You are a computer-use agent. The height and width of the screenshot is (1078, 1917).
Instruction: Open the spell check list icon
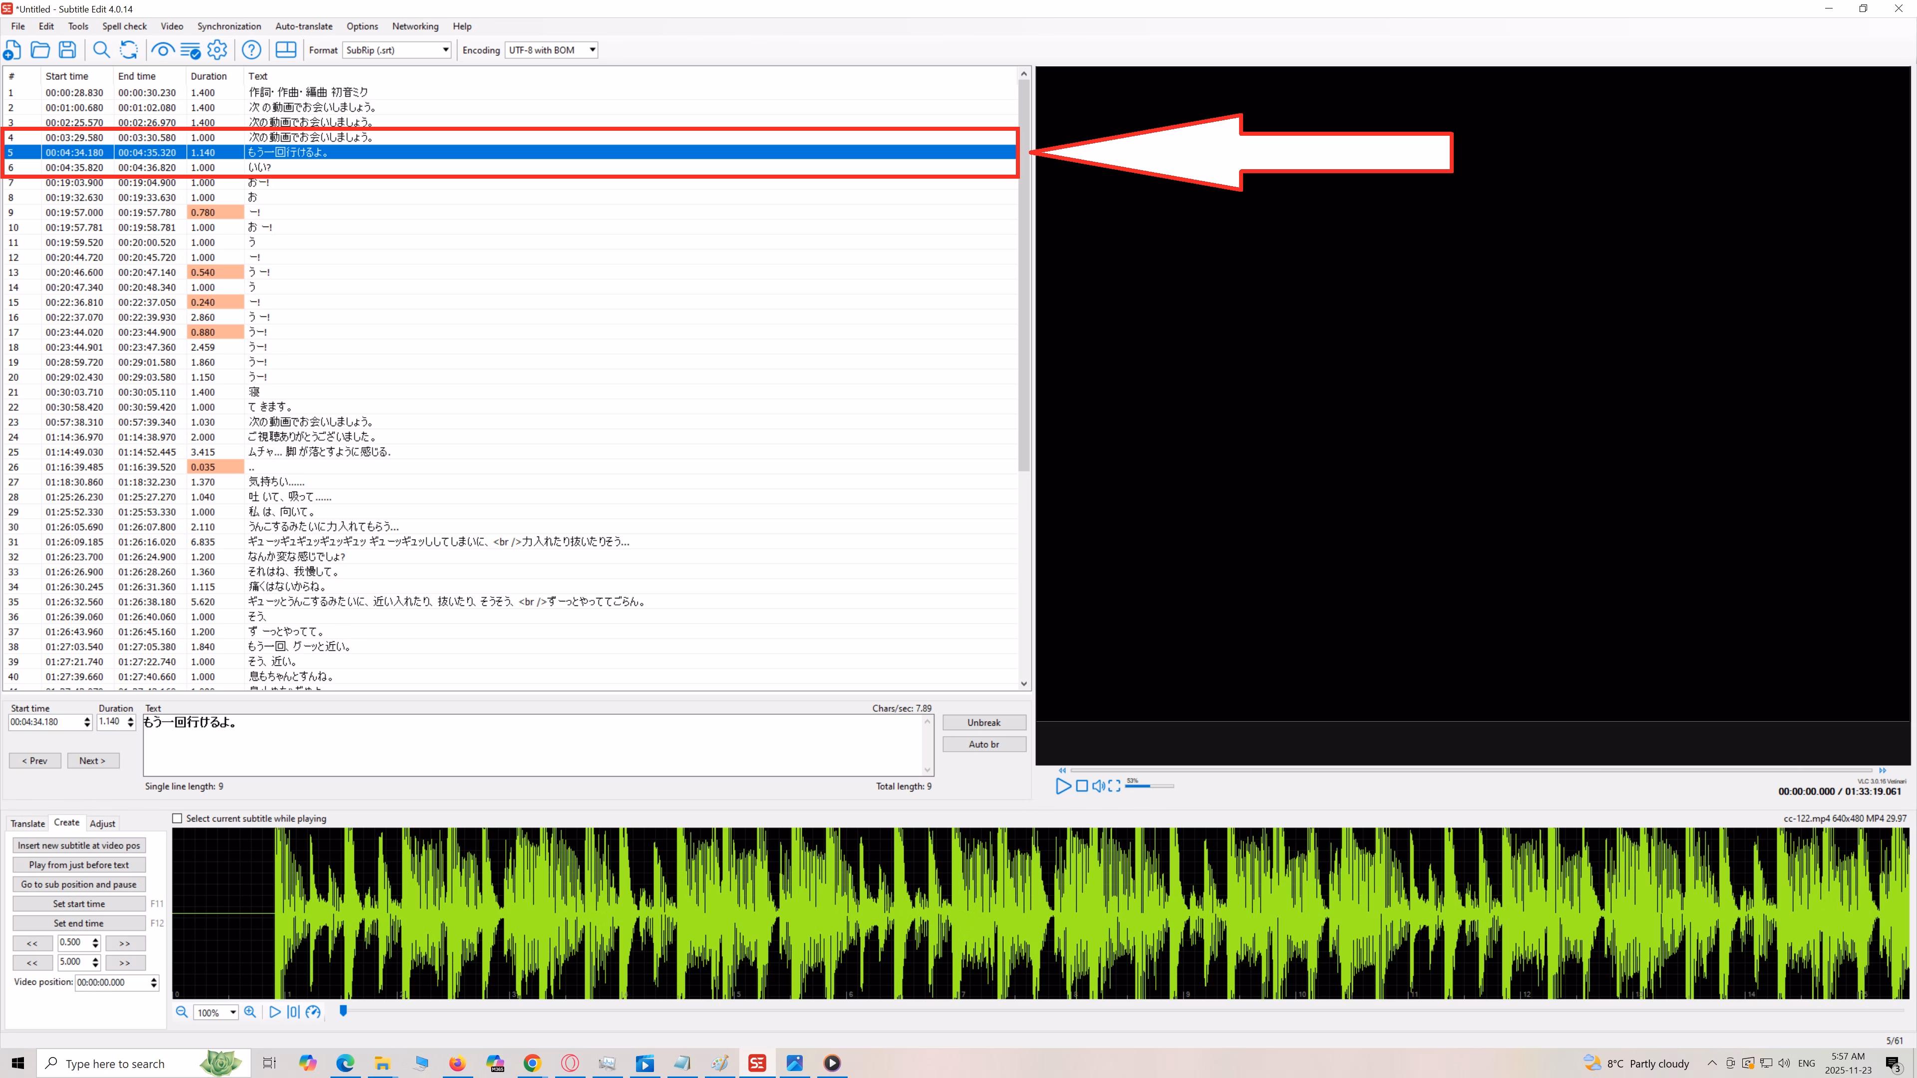(190, 50)
